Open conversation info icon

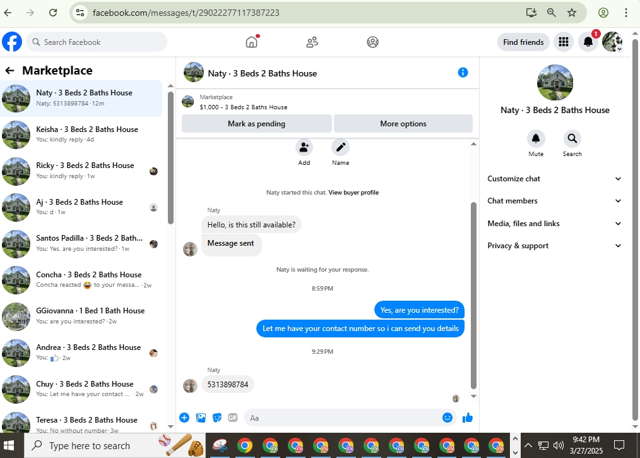coord(463,73)
